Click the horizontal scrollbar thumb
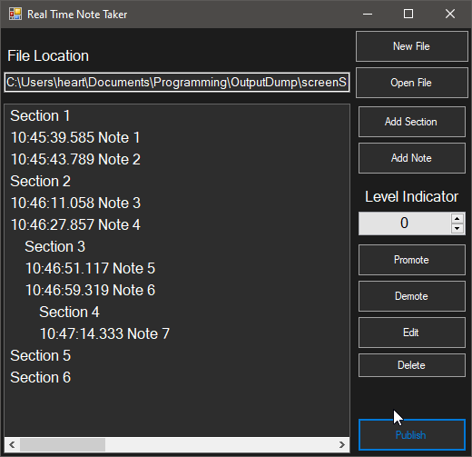 coord(63,444)
